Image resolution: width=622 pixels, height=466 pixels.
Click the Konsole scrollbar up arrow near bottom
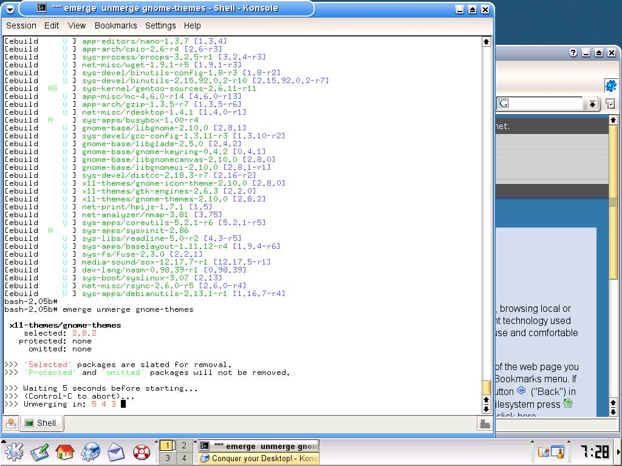pyautogui.click(x=487, y=400)
